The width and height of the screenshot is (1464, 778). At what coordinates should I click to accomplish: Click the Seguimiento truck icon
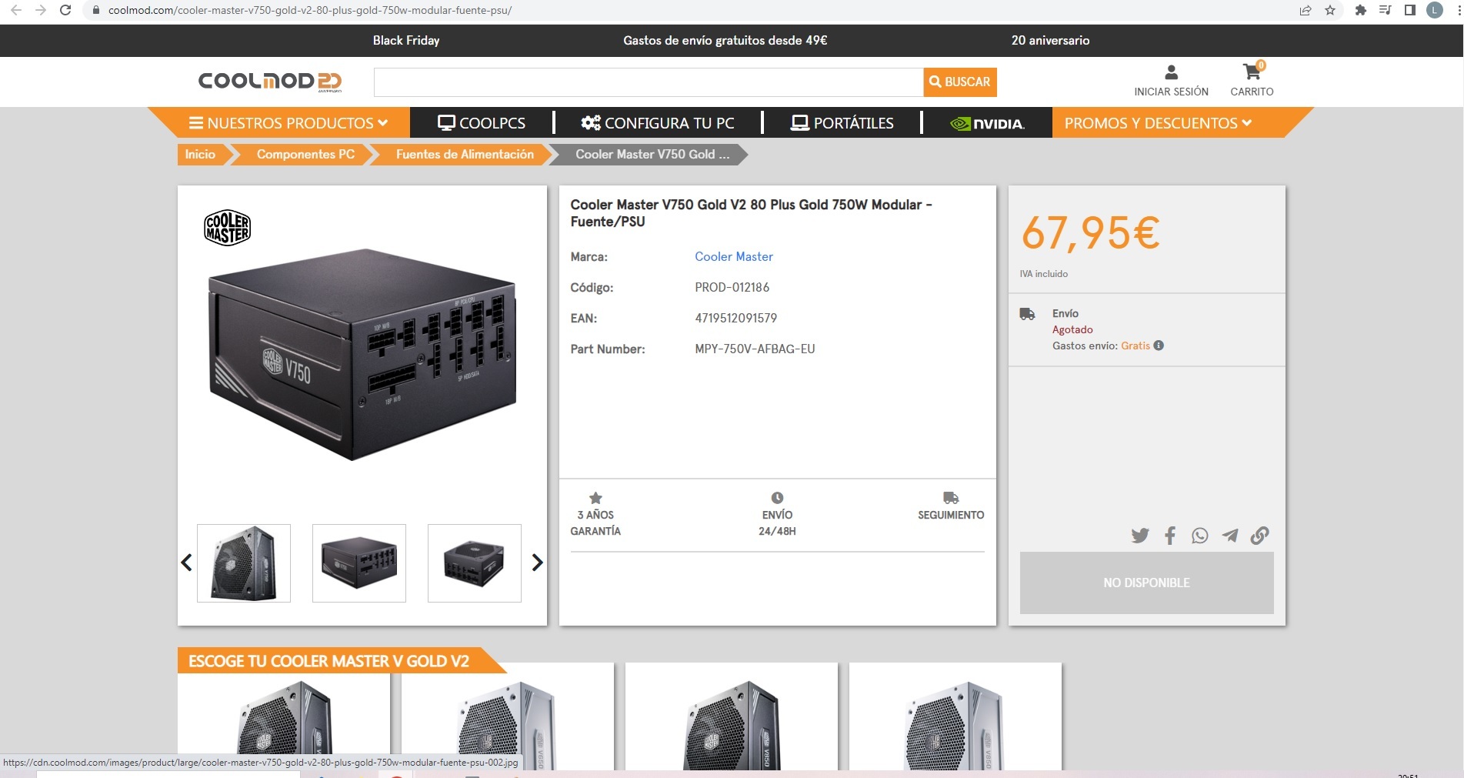tap(951, 498)
